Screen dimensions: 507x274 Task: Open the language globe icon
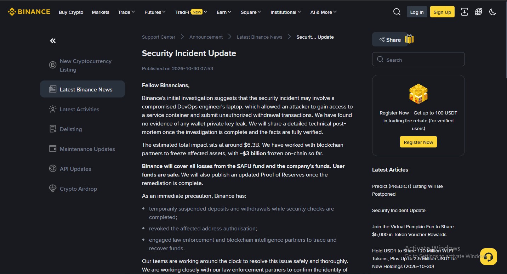[479, 12]
